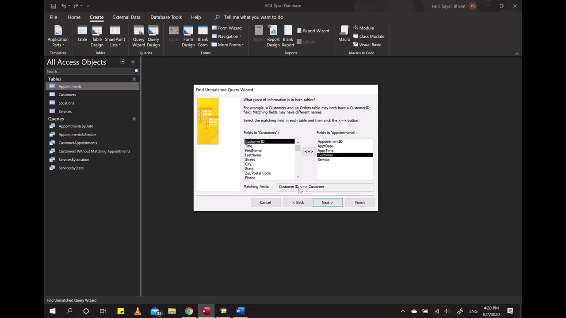Select the CustomerAppointments query
The width and height of the screenshot is (566, 318).
point(92,143)
